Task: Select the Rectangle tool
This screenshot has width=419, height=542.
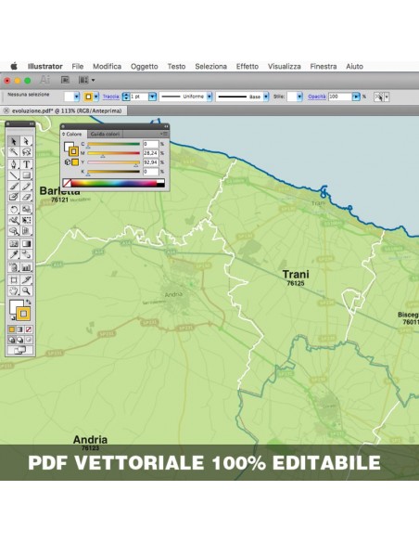Action: tap(26, 174)
